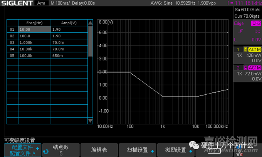Screen dimensions: 262x157
Task: Click the table scrollbar up arrow
Action: click(x=91, y=23)
